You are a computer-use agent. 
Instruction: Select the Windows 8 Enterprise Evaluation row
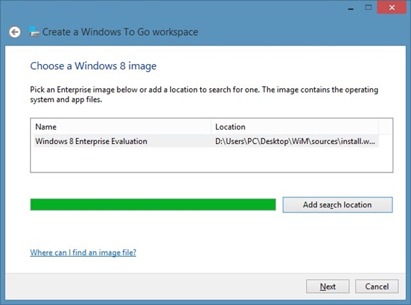[x=207, y=141]
